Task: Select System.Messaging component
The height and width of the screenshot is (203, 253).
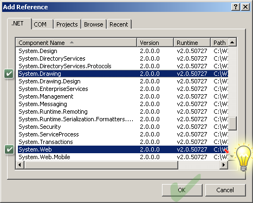Action: click(123, 104)
